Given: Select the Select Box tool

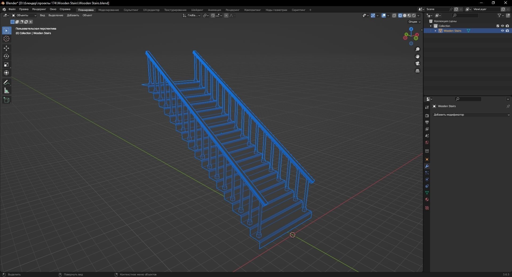Looking at the screenshot, I should tap(6, 31).
